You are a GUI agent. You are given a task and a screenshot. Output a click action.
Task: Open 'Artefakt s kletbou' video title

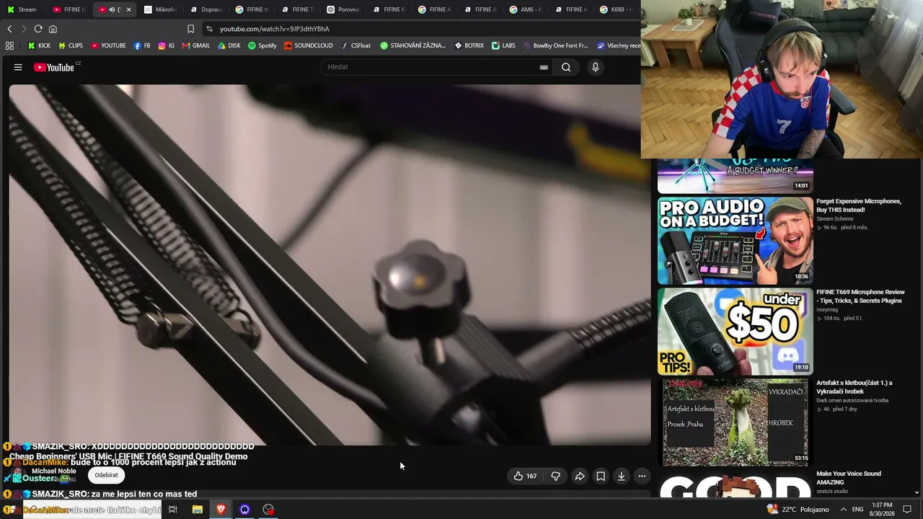point(854,387)
